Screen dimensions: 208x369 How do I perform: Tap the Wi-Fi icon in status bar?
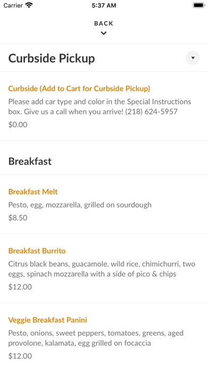(x=29, y=5)
